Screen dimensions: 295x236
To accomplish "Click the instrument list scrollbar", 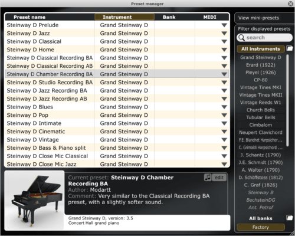I will coord(287,100).
